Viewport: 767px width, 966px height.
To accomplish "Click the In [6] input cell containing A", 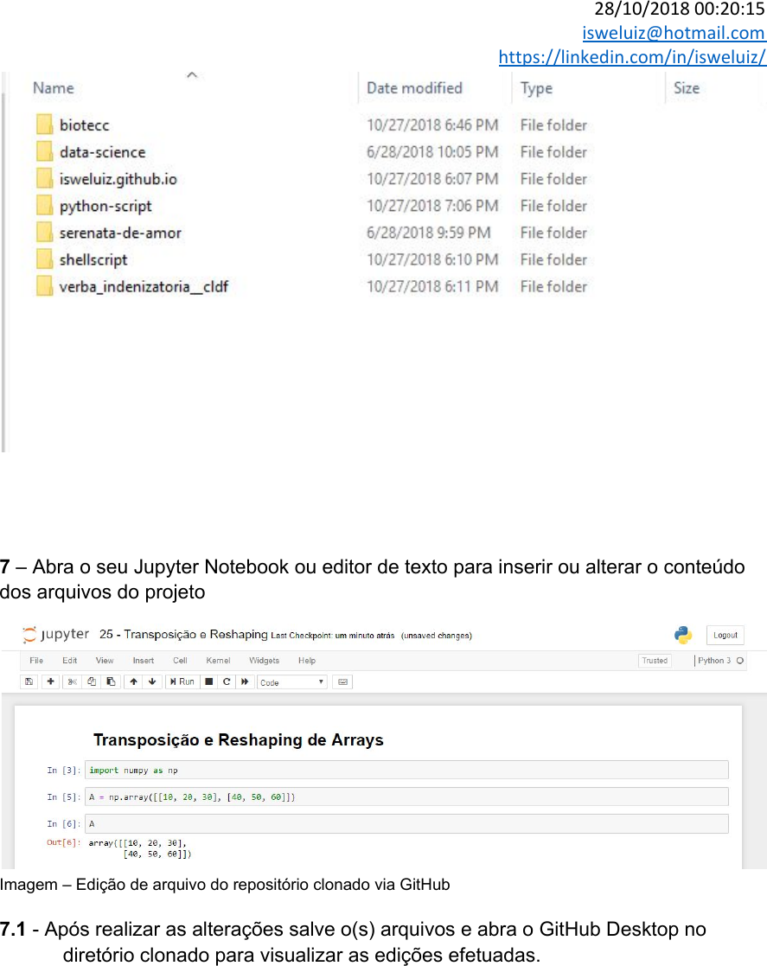I will coord(406,823).
